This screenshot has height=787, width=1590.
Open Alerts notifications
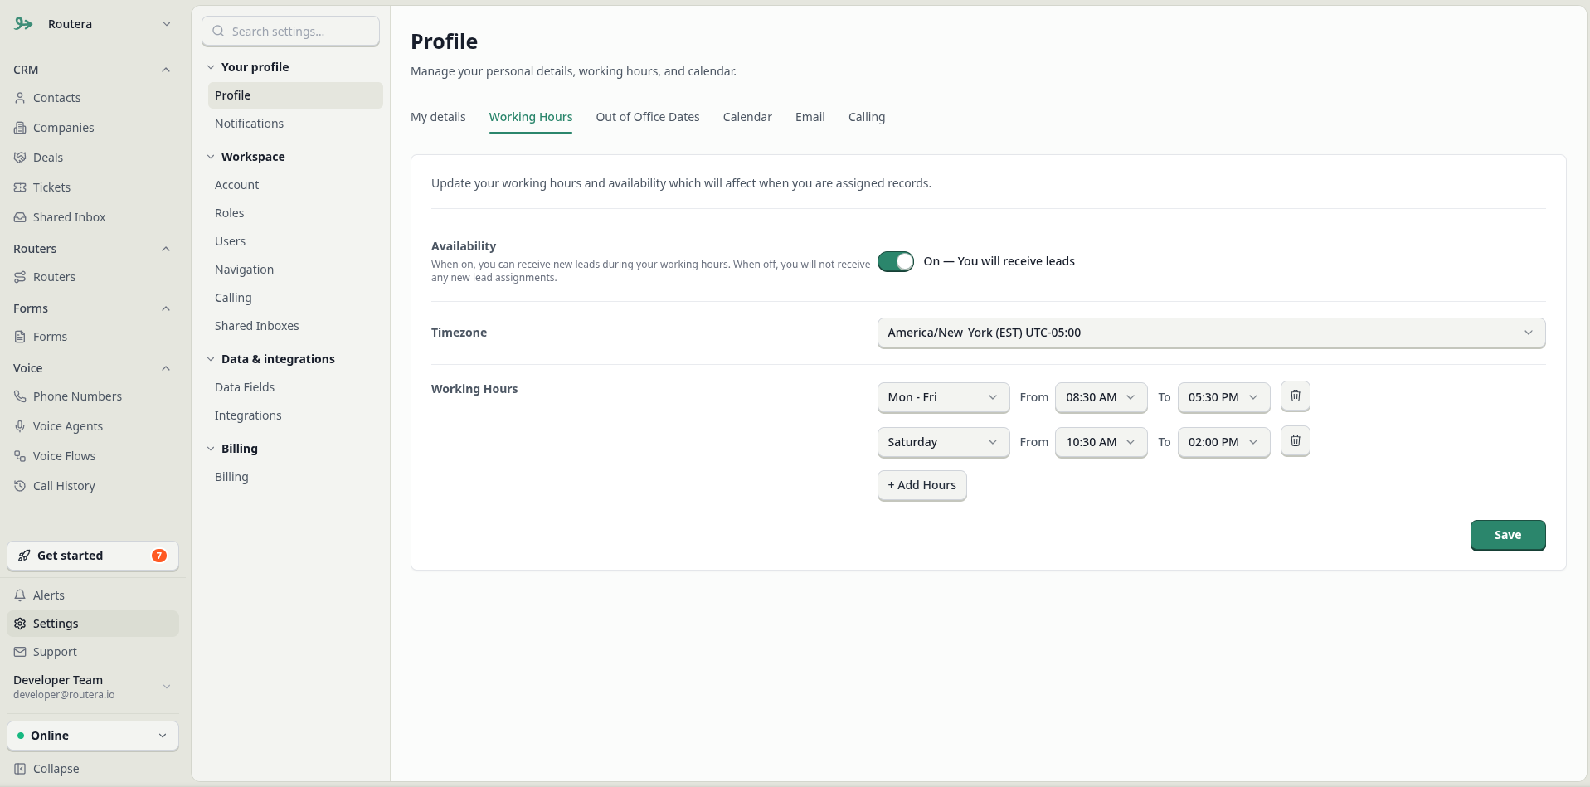[x=92, y=595]
